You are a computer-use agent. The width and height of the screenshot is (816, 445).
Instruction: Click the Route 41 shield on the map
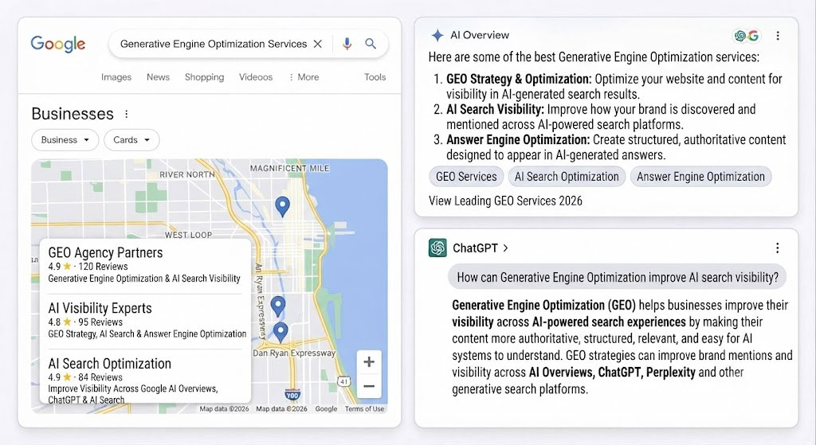(343, 381)
